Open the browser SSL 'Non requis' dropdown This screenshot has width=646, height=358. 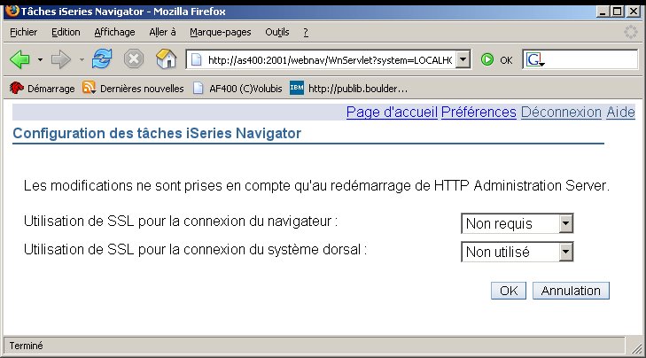tap(517, 223)
